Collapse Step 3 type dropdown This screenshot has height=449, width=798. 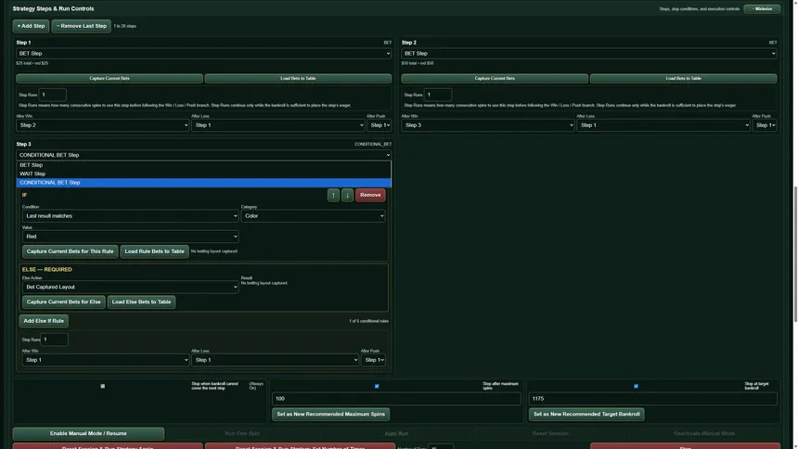click(x=203, y=155)
